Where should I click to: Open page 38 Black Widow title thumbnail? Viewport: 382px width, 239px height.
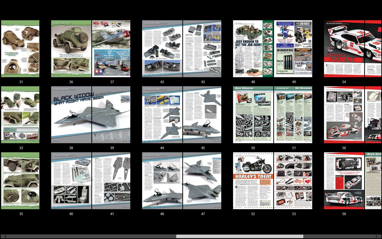pos(71,115)
